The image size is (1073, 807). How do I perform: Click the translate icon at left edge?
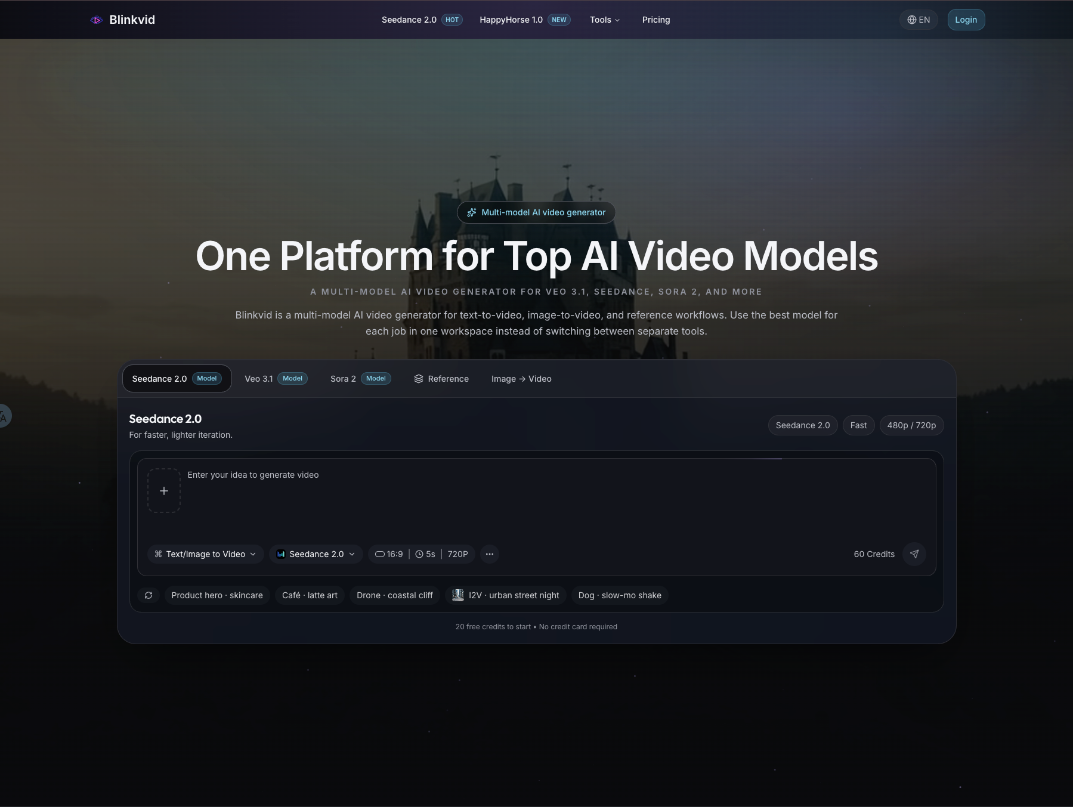coord(4,416)
